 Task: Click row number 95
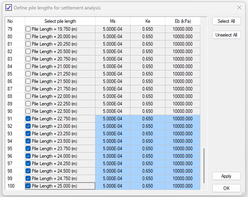click(15, 148)
